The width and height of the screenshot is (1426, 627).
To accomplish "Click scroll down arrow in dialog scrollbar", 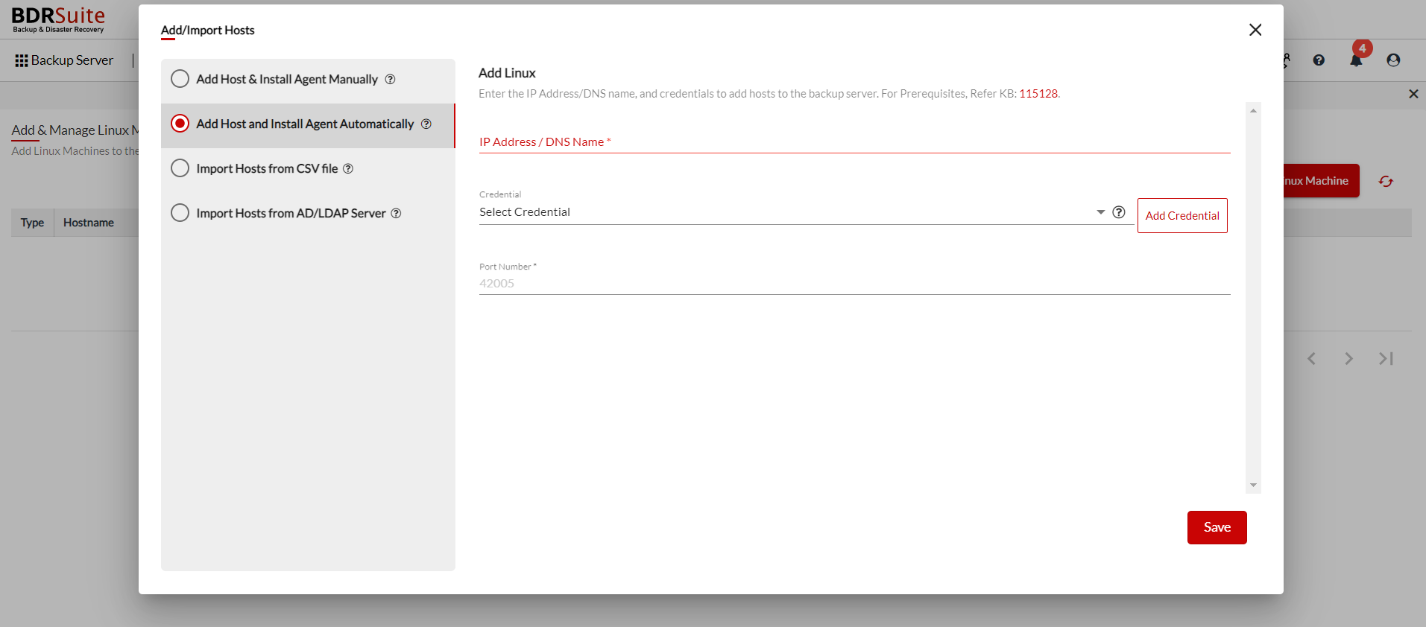I will 1253,485.
